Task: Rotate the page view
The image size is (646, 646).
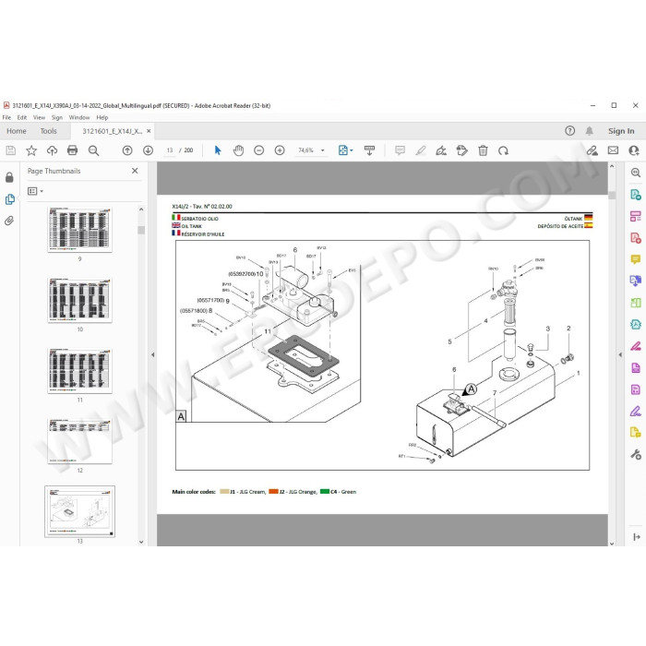Action: pyautogui.click(x=503, y=150)
